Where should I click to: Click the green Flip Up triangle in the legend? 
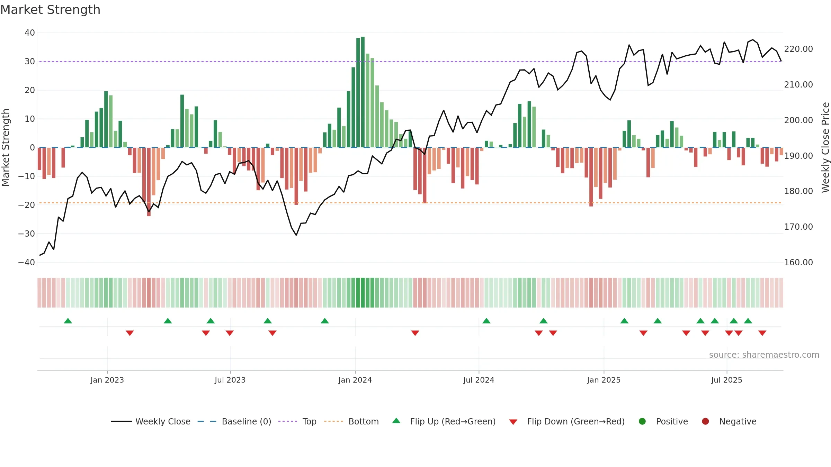(396, 421)
